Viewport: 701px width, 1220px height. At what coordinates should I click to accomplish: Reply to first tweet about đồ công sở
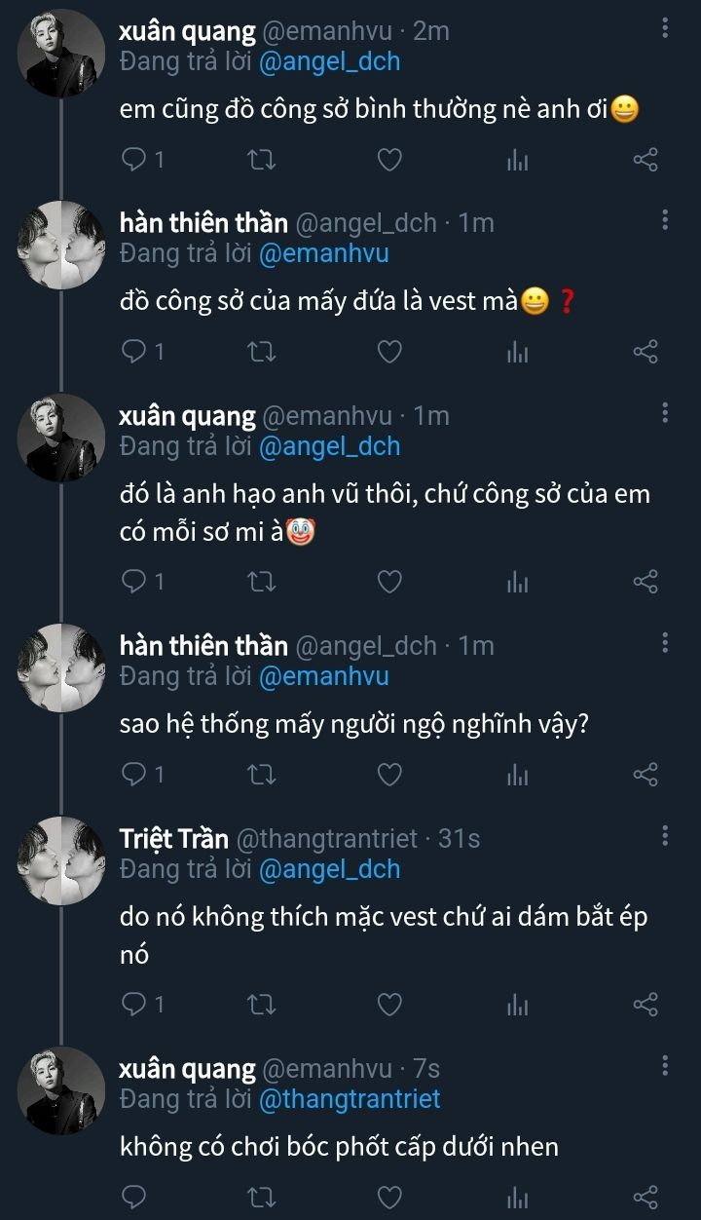coord(133,159)
